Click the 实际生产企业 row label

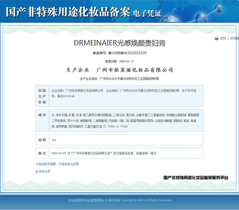click(x=42, y=96)
